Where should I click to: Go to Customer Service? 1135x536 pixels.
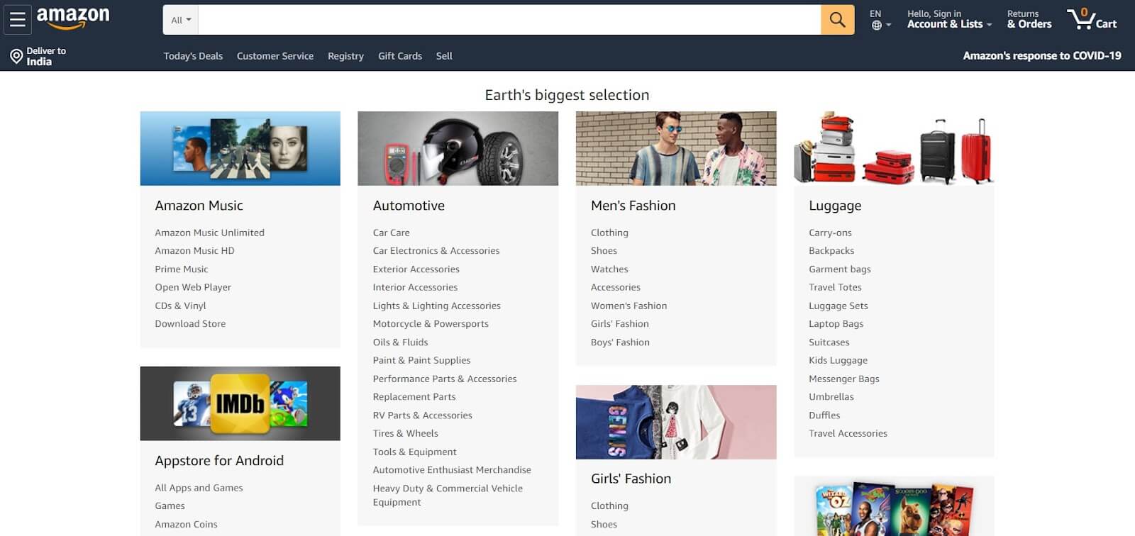point(275,56)
